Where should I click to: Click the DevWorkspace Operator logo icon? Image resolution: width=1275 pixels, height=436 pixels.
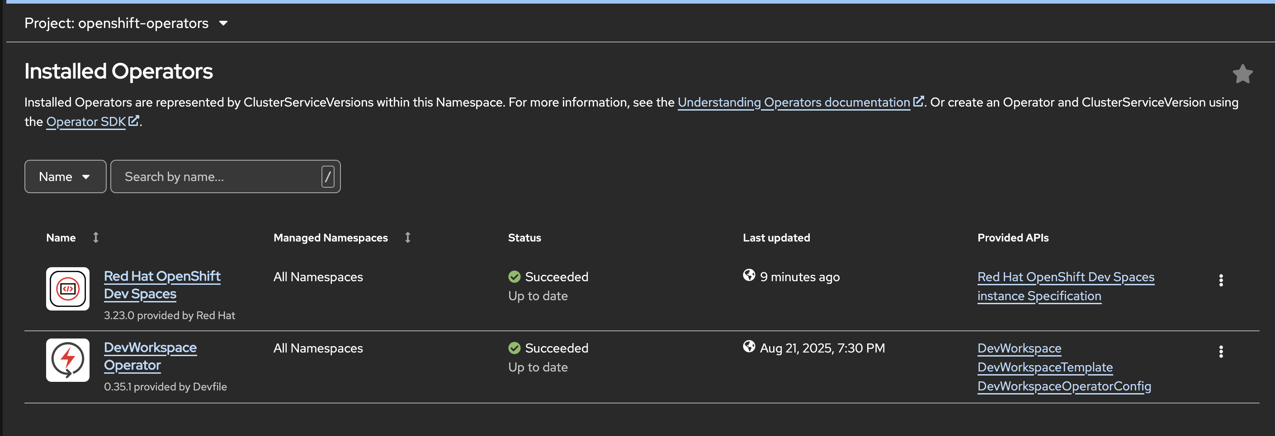tap(68, 360)
